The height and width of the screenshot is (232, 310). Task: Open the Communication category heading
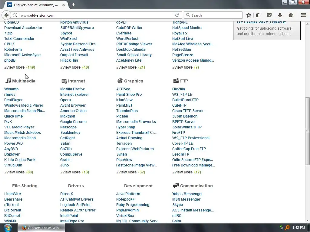196,186
